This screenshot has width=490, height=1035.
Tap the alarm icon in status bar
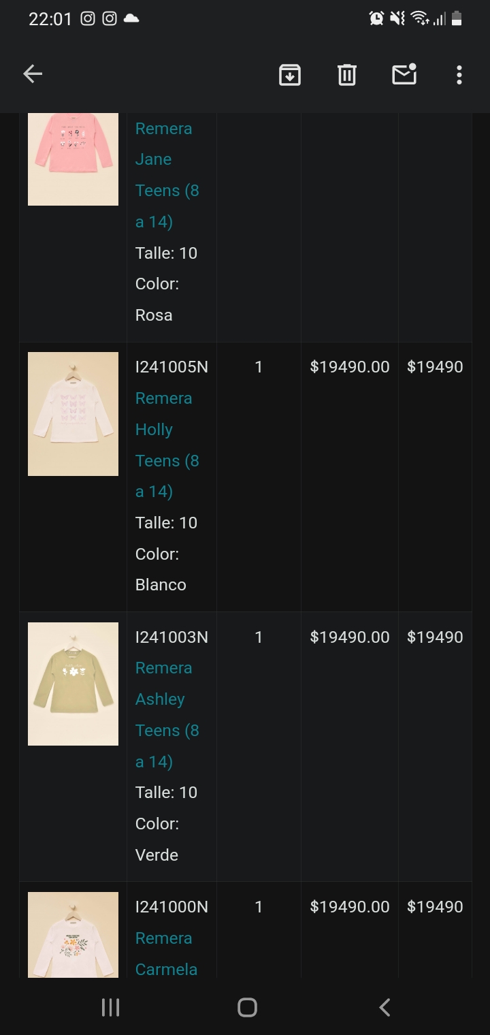(376, 18)
